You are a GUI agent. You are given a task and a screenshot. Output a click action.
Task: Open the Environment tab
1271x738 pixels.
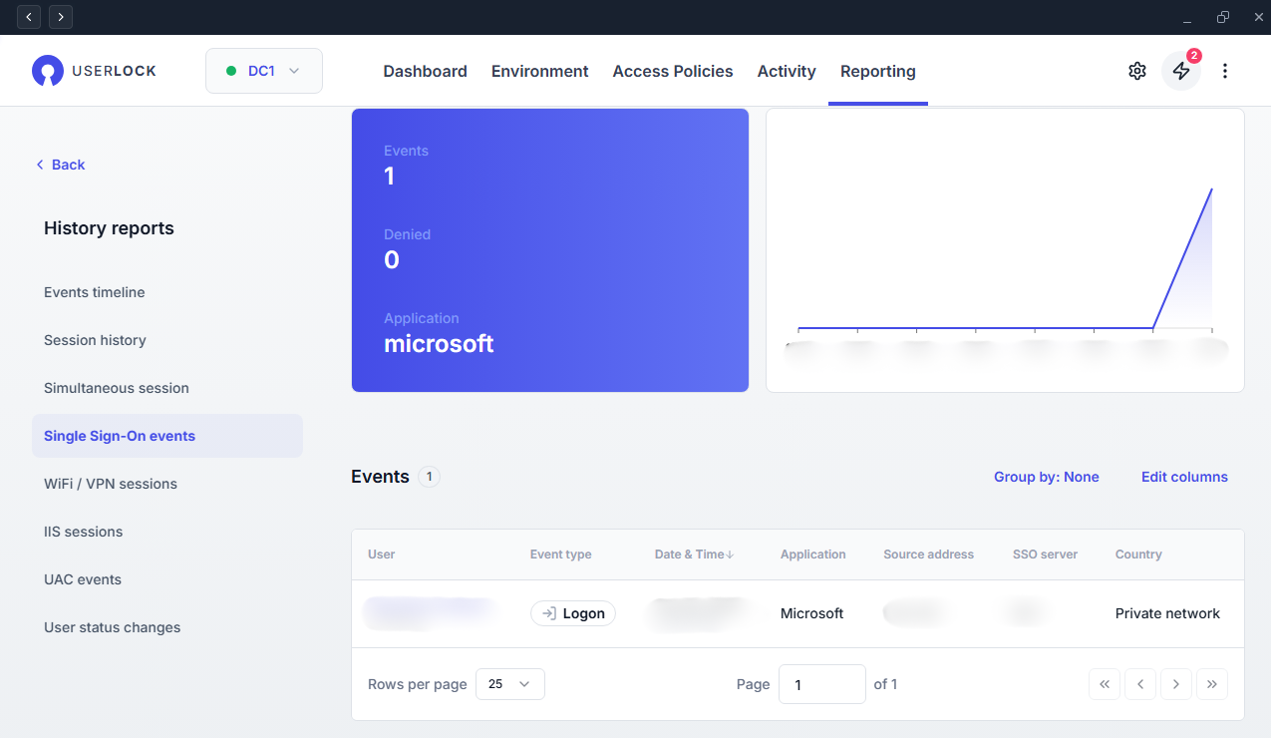tap(540, 71)
